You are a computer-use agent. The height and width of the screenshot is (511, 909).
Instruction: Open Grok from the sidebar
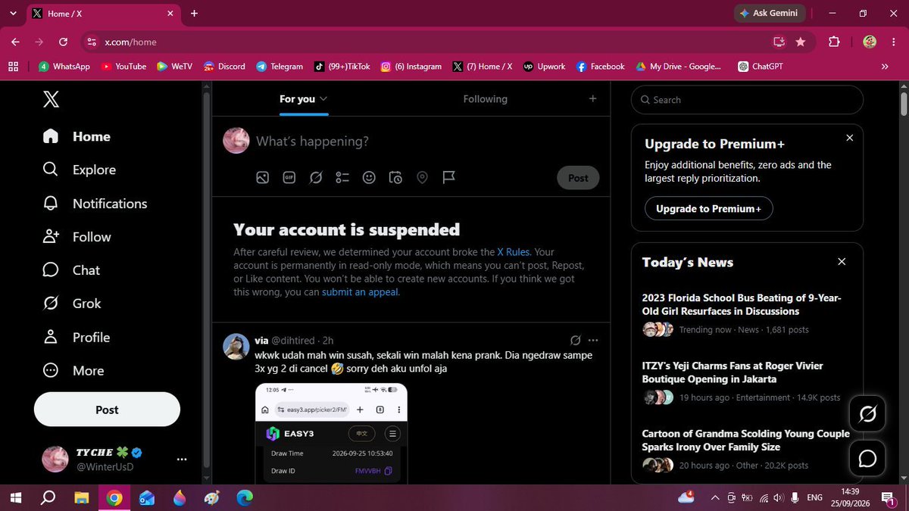coord(73,304)
